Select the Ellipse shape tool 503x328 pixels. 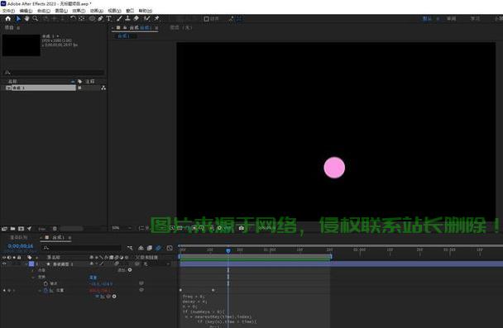click(x=92, y=18)
